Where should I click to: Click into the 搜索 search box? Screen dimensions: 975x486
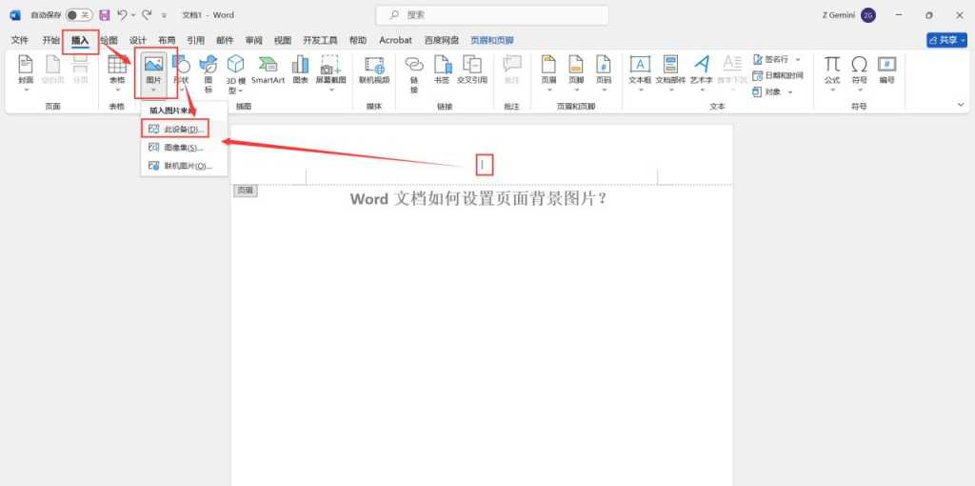click(492, 15)
